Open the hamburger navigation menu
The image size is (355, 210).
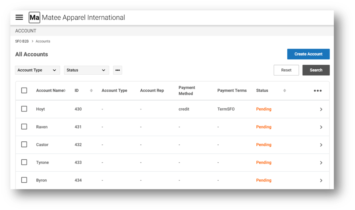point(19,18)
